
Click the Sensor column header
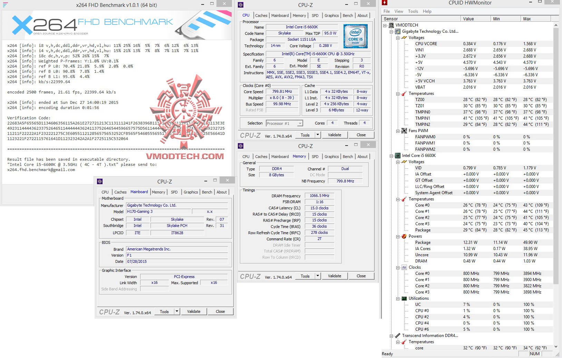pyautogui.click(x=421, y=19)
